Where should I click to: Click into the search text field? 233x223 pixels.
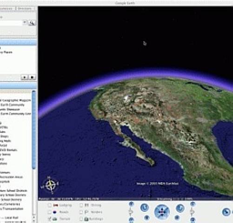11,23
